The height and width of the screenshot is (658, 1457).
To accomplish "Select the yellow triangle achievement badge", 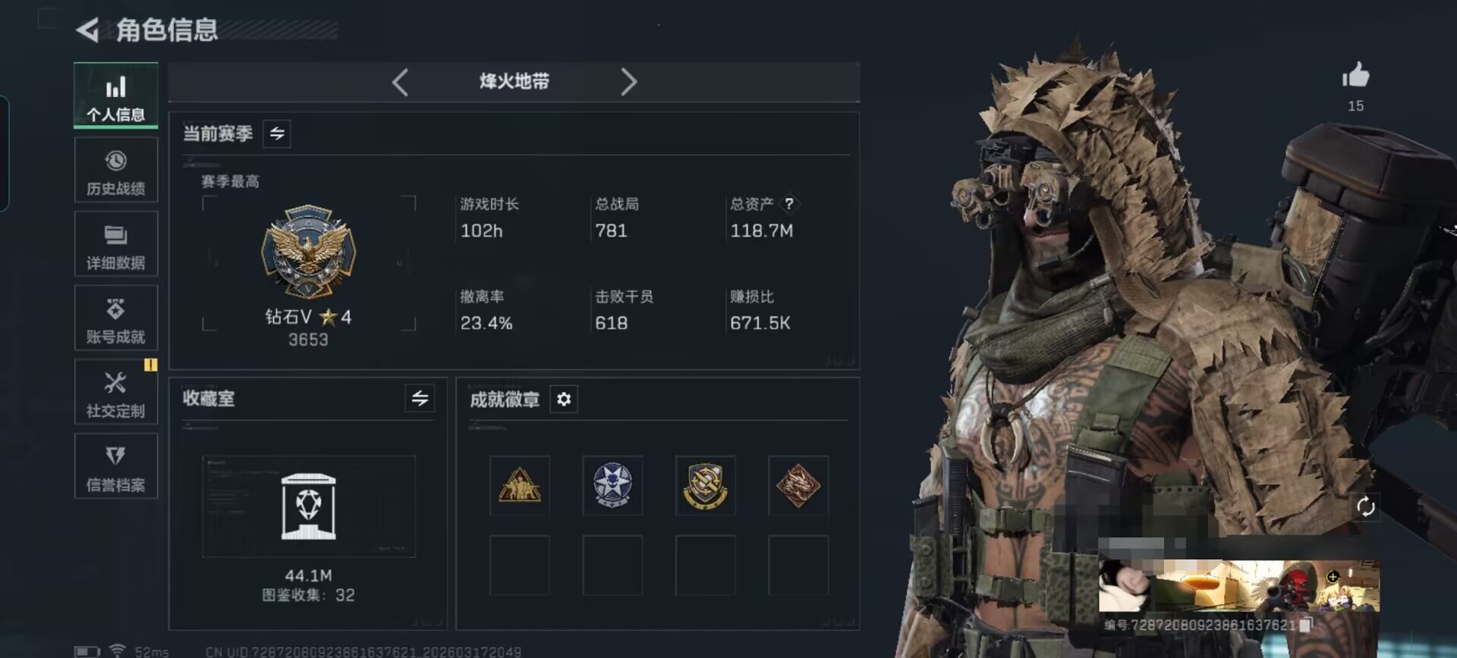I will click(520, 485).
